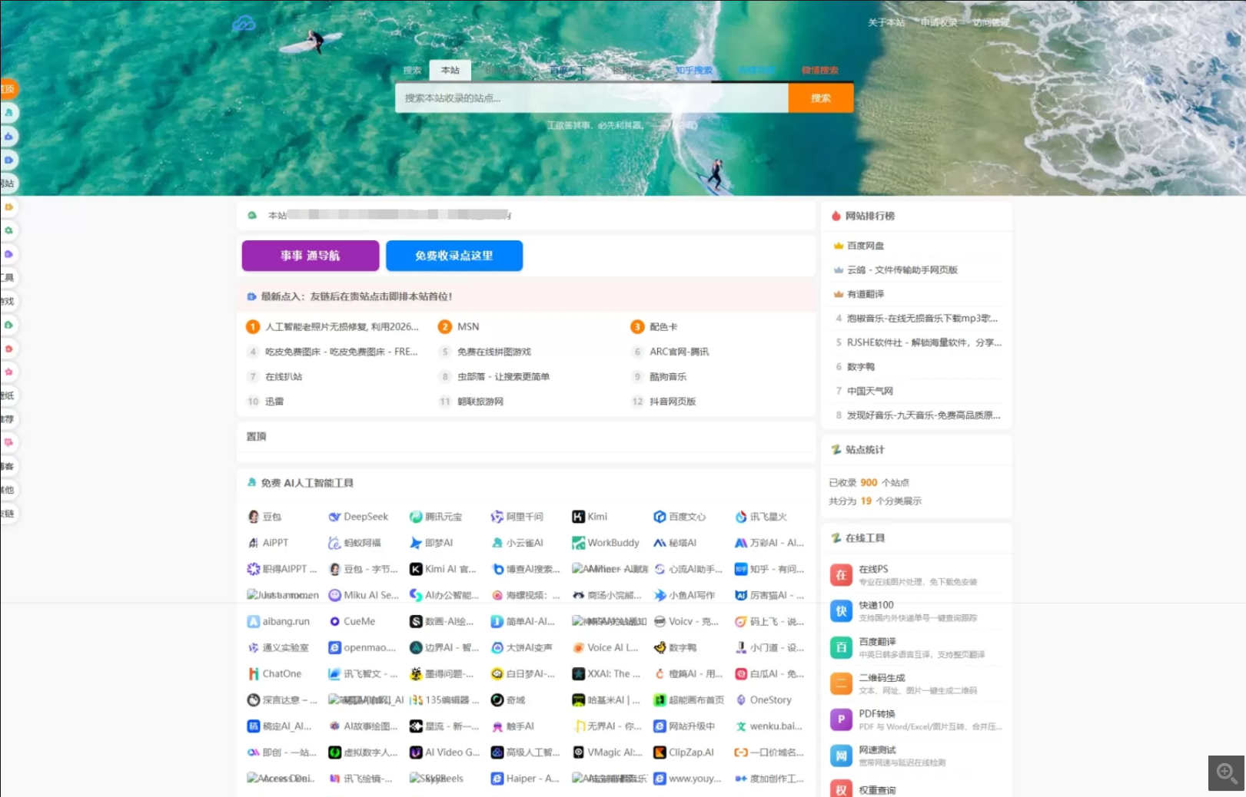Image resolution: width=1246 pixels, height=797 pixels.
Task: Open the 百度网盘 ranking entry
Action: pyautogui.click(x=866, y=246)
